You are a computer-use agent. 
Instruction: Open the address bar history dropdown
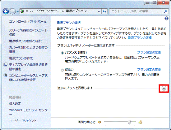(x=99, y=11)
